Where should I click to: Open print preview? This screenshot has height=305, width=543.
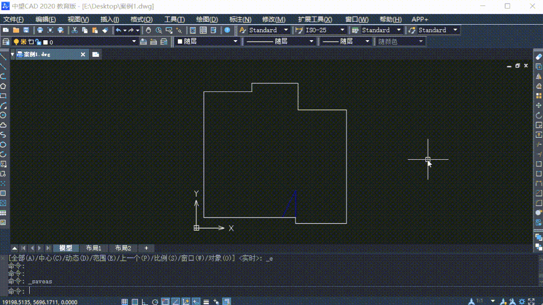50,31
